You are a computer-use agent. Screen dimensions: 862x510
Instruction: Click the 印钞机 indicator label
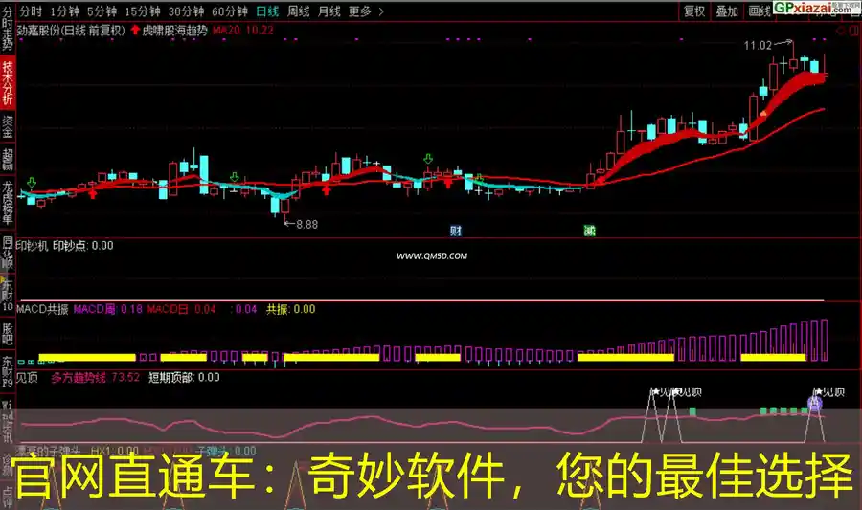pos(32,245)
